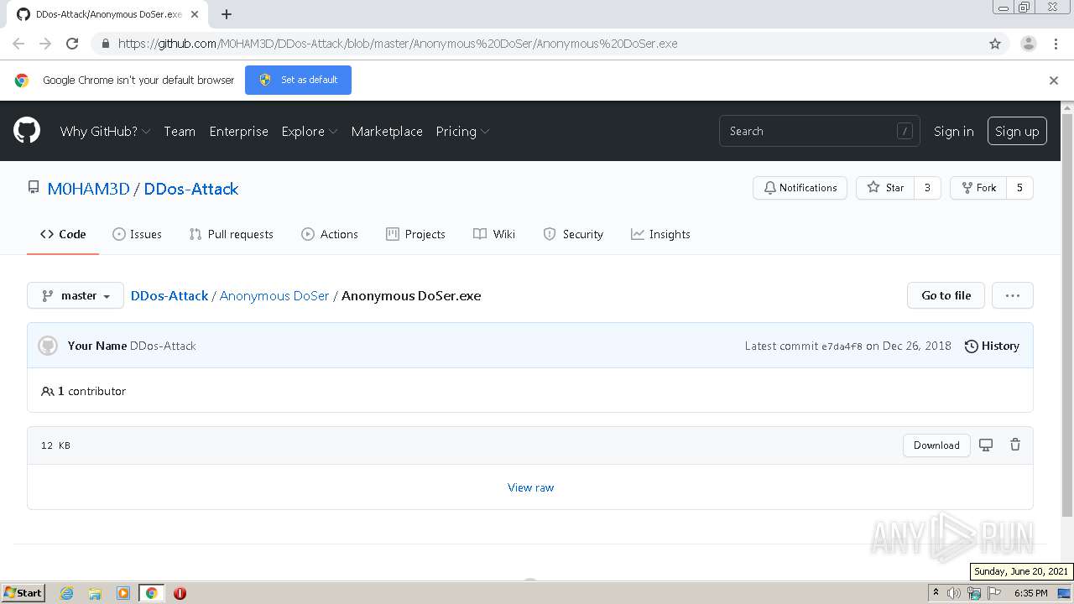This screenshot has width=1074, height=604.
Task: Click the Your Name avatar icon
Action: tap(48, 346)
